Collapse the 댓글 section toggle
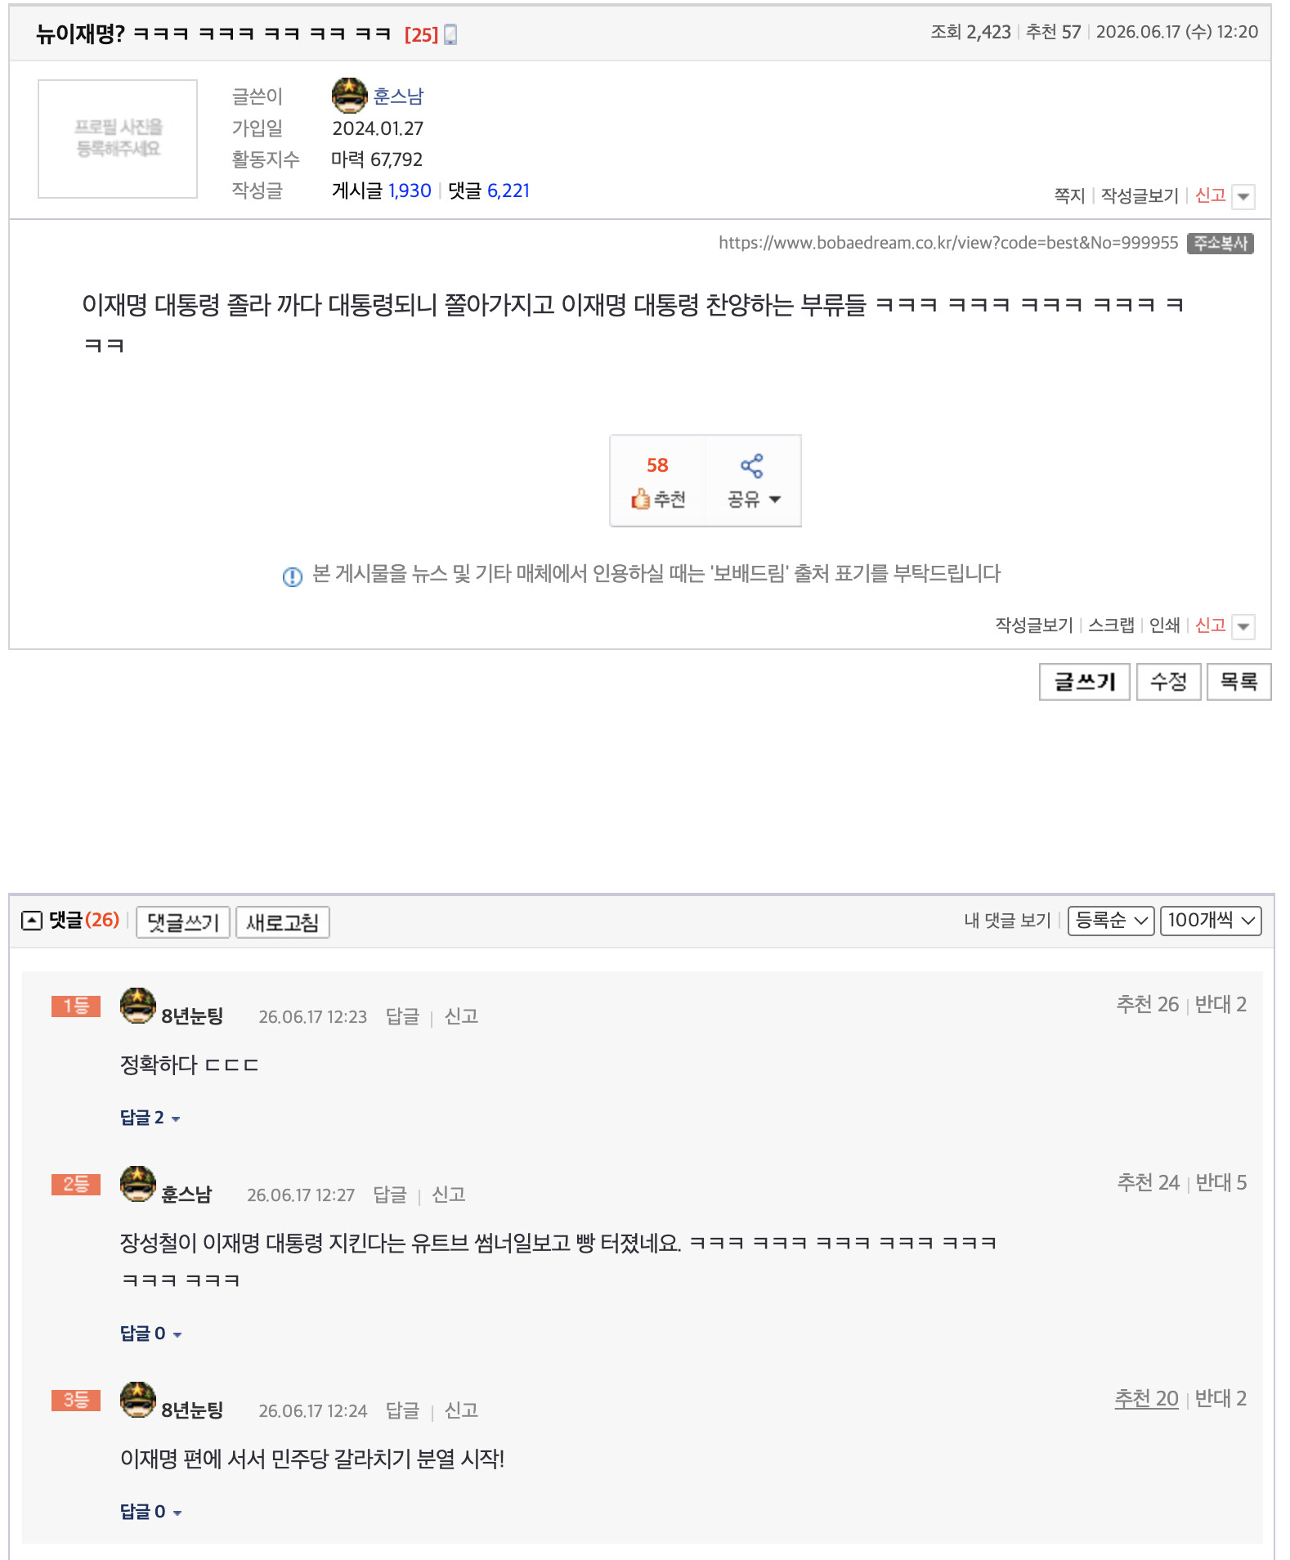This screenshot has height=1560, width=1290. (31, 921)
